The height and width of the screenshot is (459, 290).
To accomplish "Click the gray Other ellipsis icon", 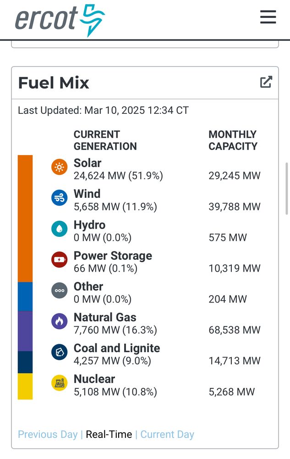I will pyautogui.click(x=60, y=290).
